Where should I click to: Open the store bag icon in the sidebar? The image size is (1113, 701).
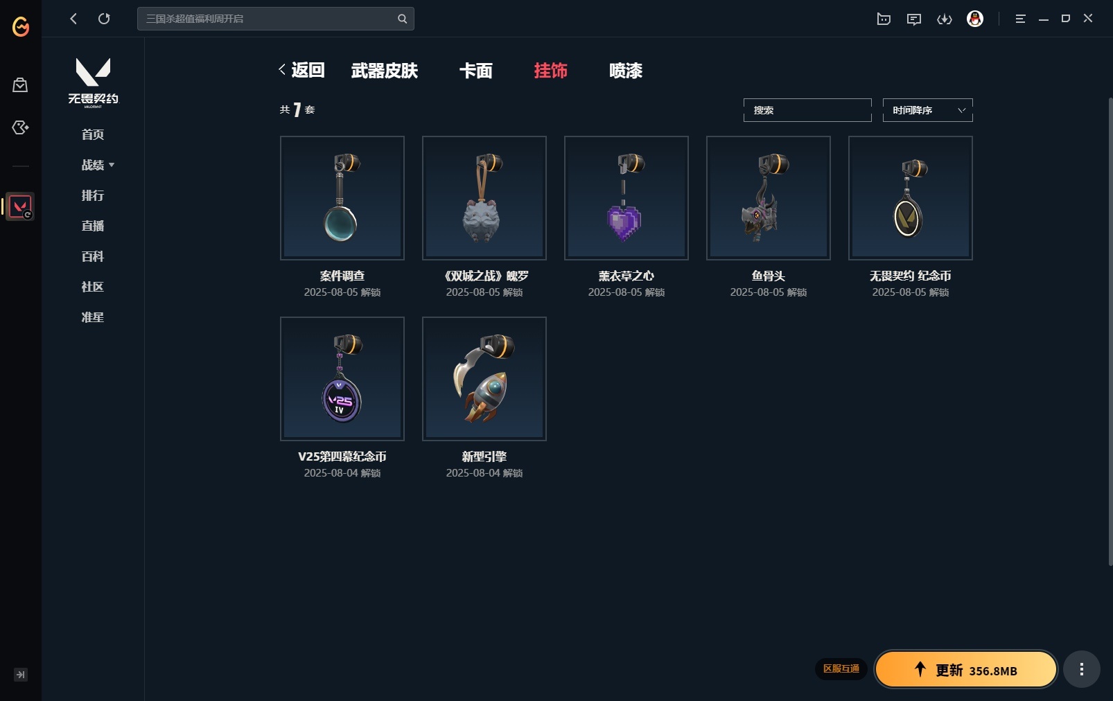pos(20,85)
